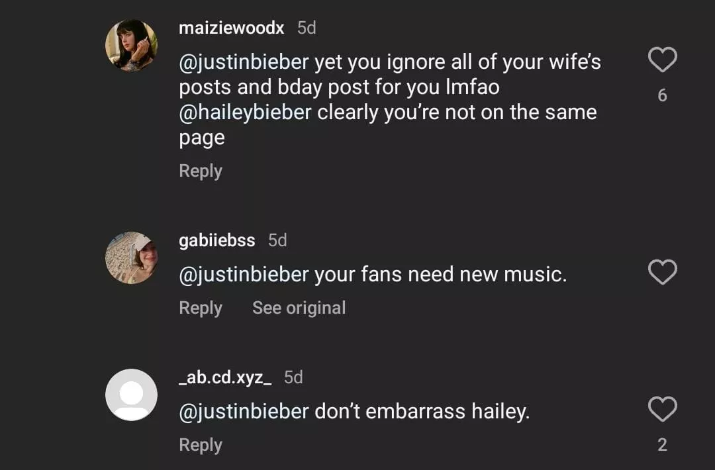View the 2 likes on _ab.cd.xyz_'s comment
Image resolution: width=715 pixels, height=470 pixels.
click(662, 445)
